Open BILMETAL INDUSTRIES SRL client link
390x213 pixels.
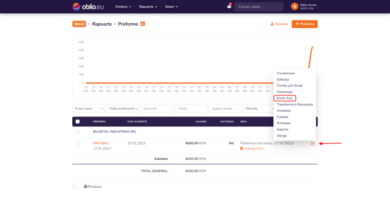[x=115, y=132]
